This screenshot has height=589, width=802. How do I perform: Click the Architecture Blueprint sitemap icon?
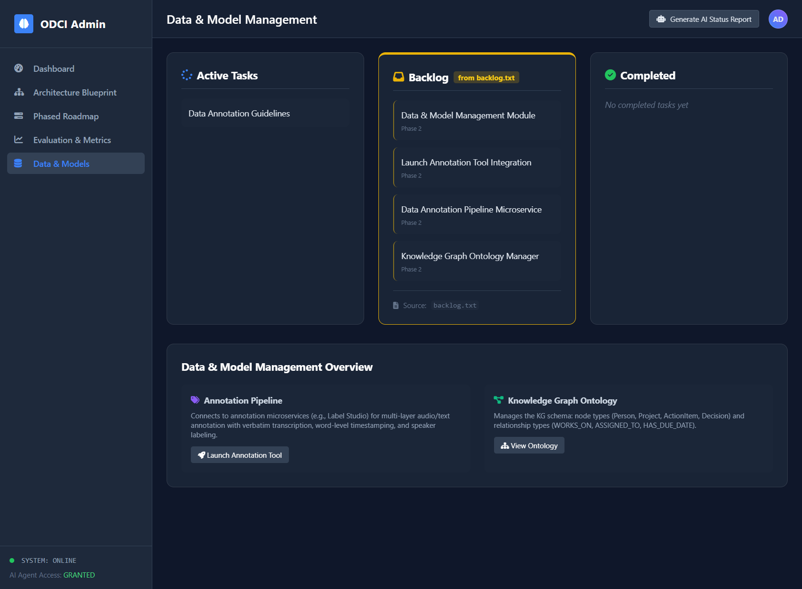tap(19, 92)
